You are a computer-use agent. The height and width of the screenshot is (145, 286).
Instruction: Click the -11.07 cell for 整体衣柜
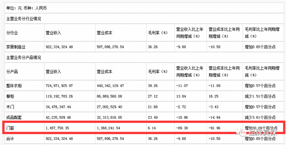(x=182, y=85)
